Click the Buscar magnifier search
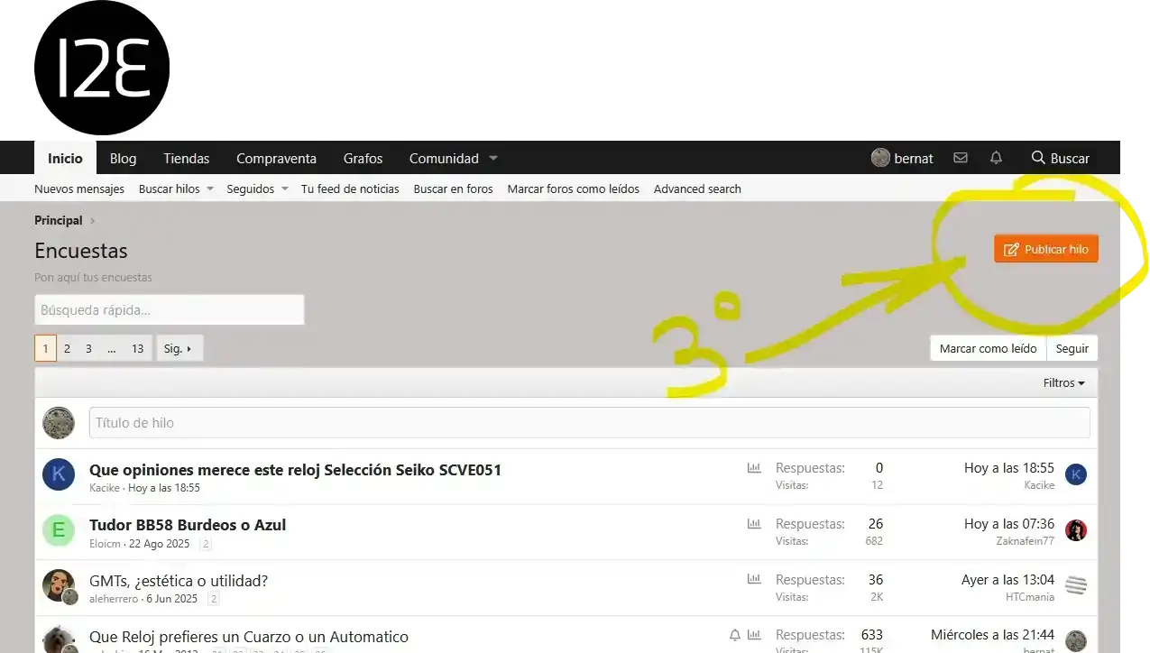The image size is (1150, 653). [x=1060, y=158]
